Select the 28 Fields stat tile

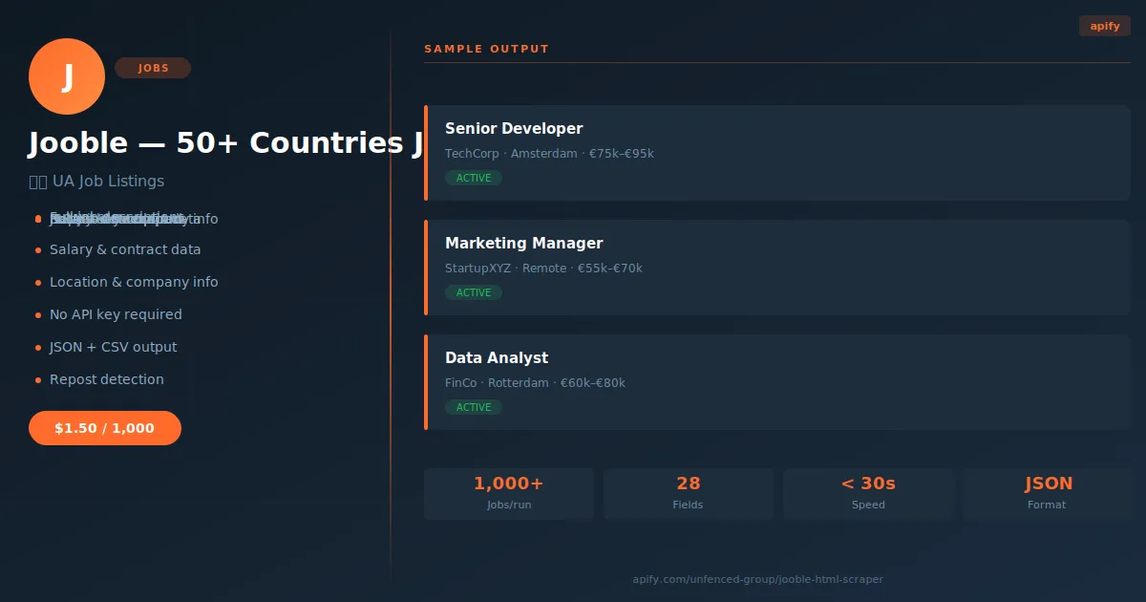(x=689, y=493)
